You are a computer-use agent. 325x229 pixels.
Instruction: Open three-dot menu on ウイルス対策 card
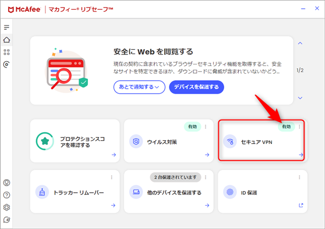click(206, 127)
